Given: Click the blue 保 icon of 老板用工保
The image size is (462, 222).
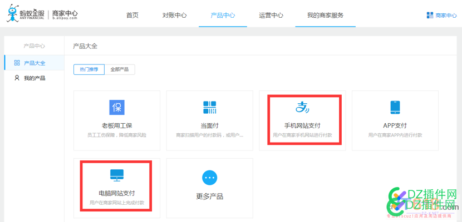Looking at the screenshot, I should pos(117,107).
